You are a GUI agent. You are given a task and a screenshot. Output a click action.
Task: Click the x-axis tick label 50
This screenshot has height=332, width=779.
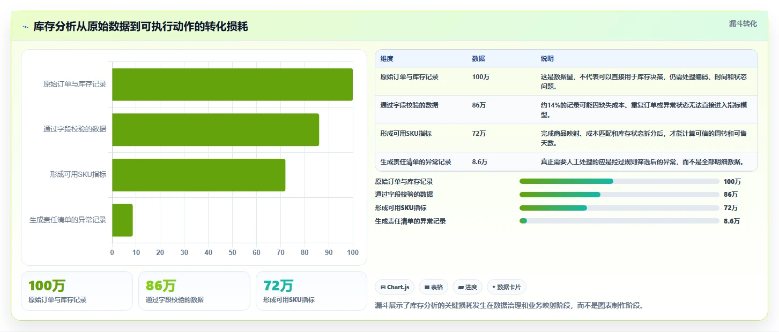(232, 253)
